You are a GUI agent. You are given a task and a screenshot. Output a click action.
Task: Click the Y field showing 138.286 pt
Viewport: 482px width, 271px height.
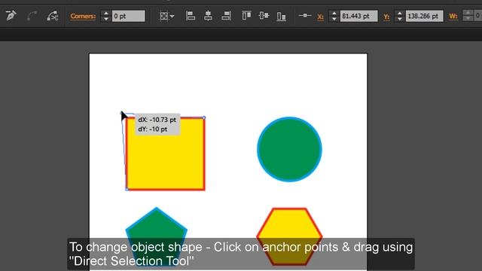425,16
